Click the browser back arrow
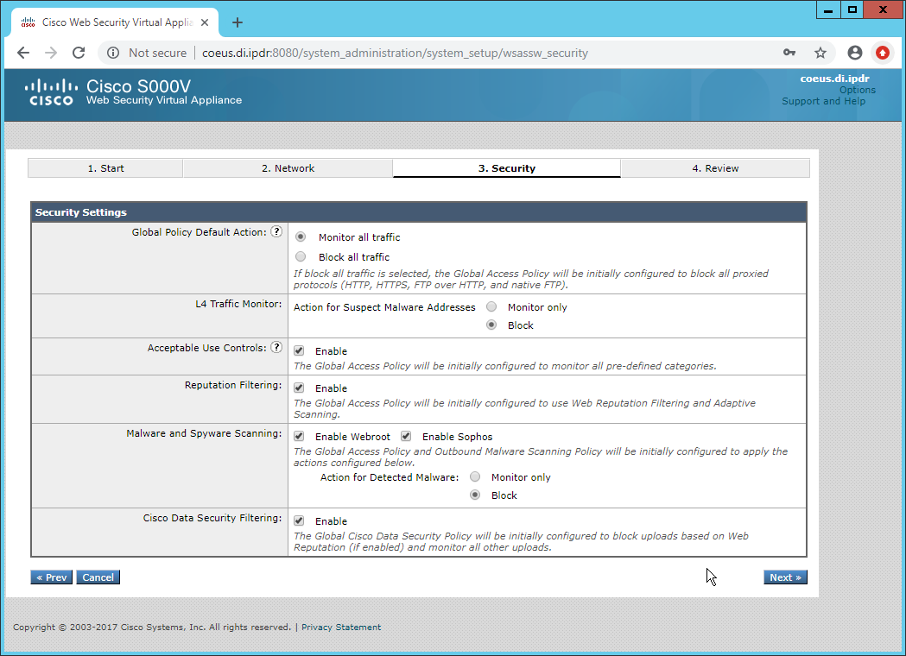 pyautogui.click(x=23, y=54)
